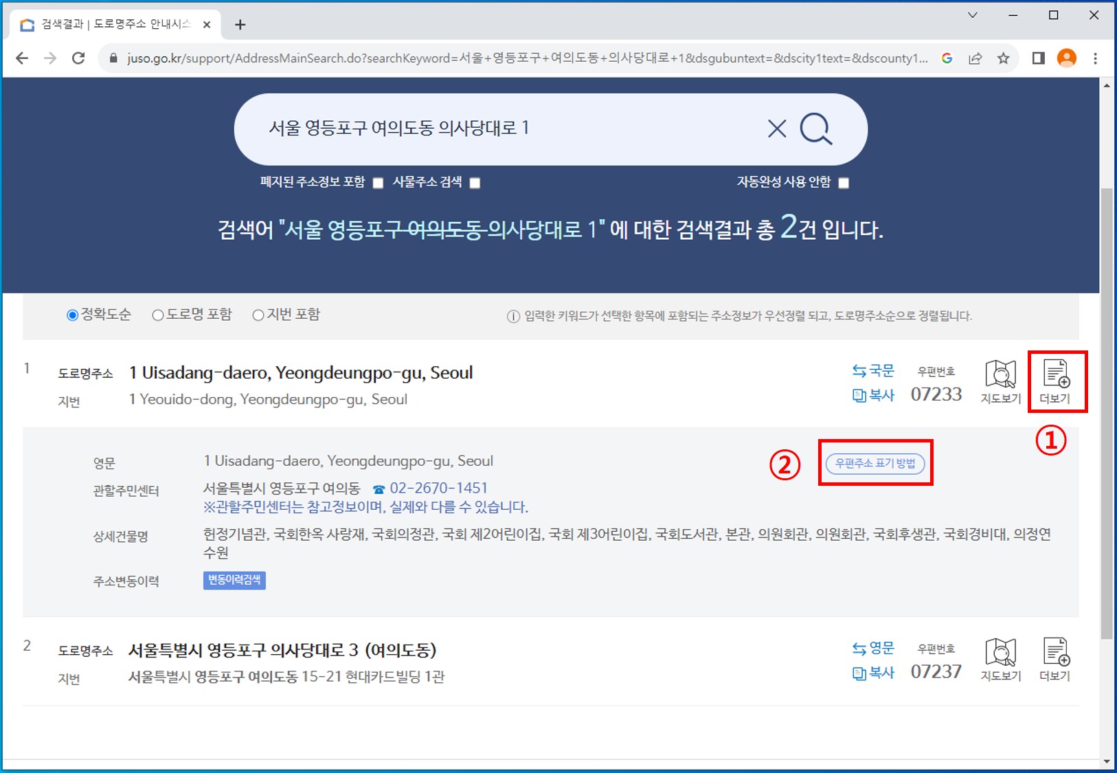The image size is (1117, 773).
Task: Go back to the previous page
Action: click(22, 58)
